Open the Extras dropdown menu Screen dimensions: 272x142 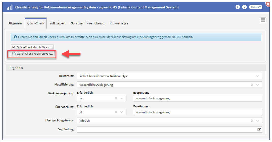click(256, 7)
